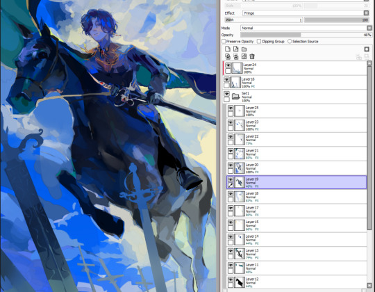
Task: Hide Layer 16 via its eye icon
Action: click(x=226, y=79)
